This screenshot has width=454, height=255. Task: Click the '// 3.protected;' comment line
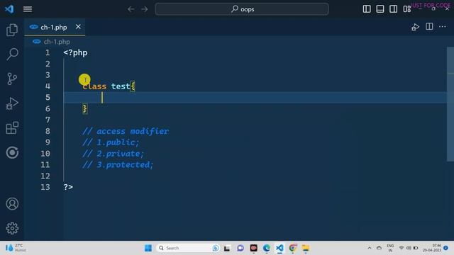click(118, 165)
